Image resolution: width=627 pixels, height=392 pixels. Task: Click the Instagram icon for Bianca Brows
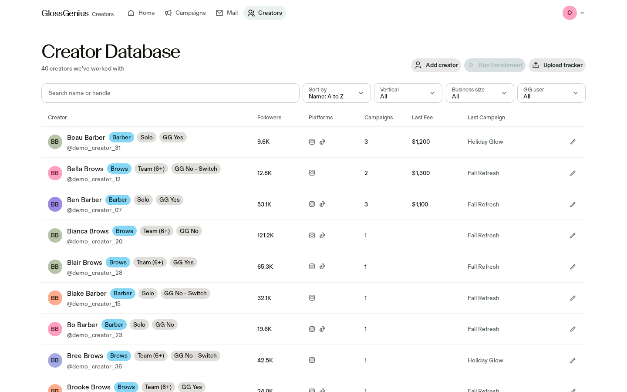click(312, 235)
